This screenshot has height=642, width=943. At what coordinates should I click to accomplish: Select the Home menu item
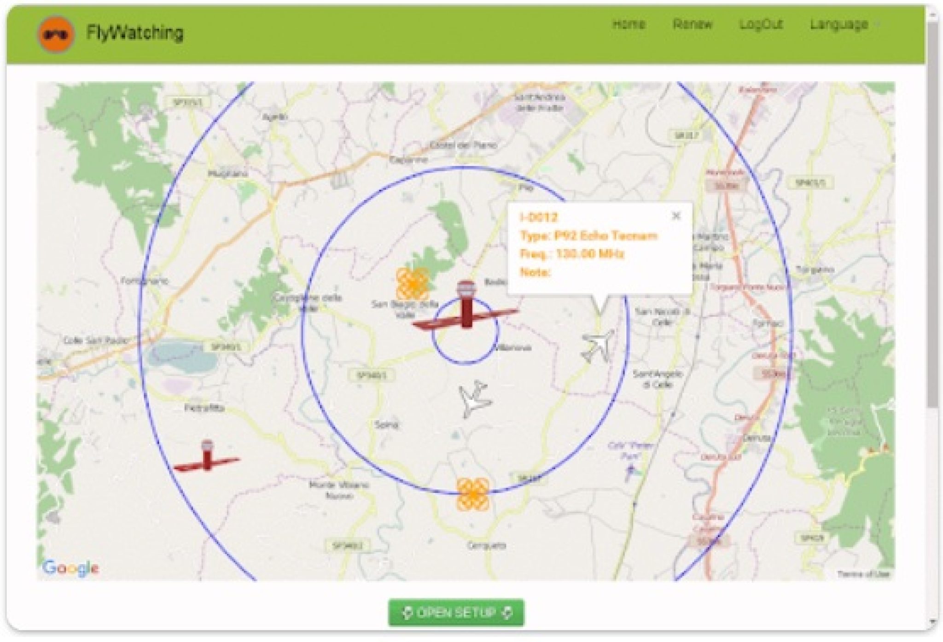tap(629, 23)
